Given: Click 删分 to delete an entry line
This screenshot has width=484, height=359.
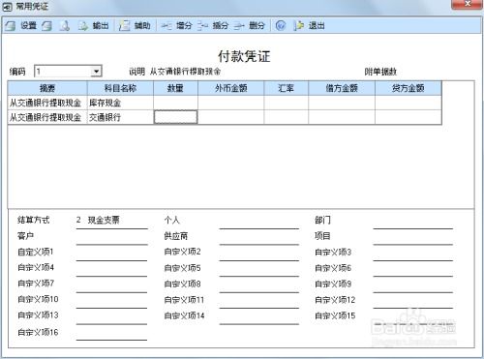Looking at the screenshot, I should [x=249, y=26].
